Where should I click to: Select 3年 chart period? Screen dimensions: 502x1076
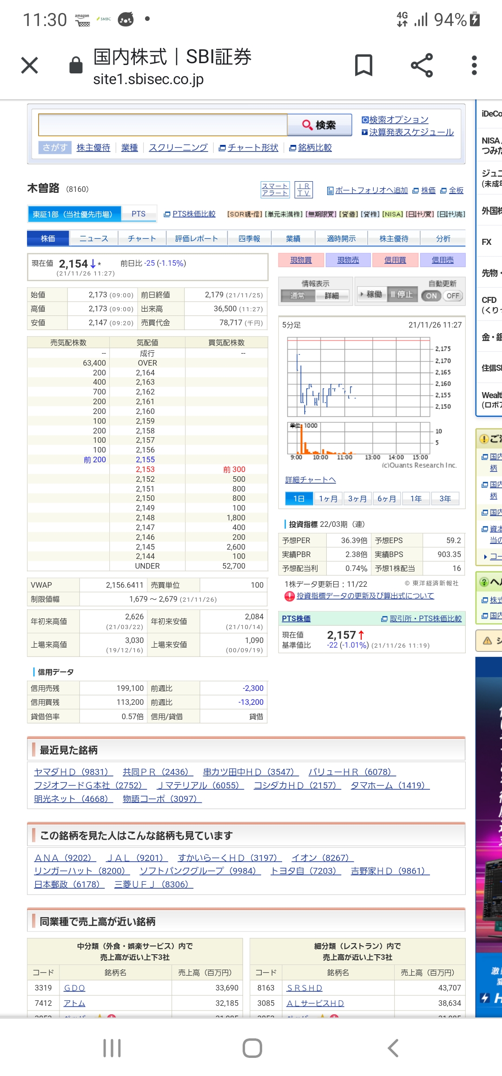445,499
